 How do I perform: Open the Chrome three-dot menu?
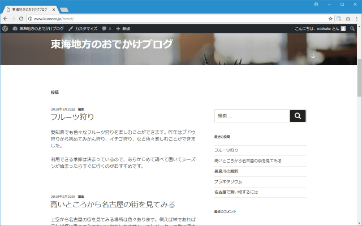pos(356,19)
